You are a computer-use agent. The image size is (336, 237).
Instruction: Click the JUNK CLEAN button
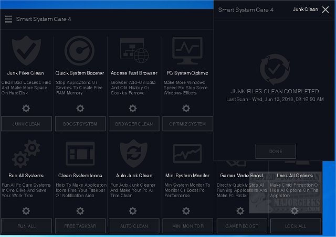26,124
